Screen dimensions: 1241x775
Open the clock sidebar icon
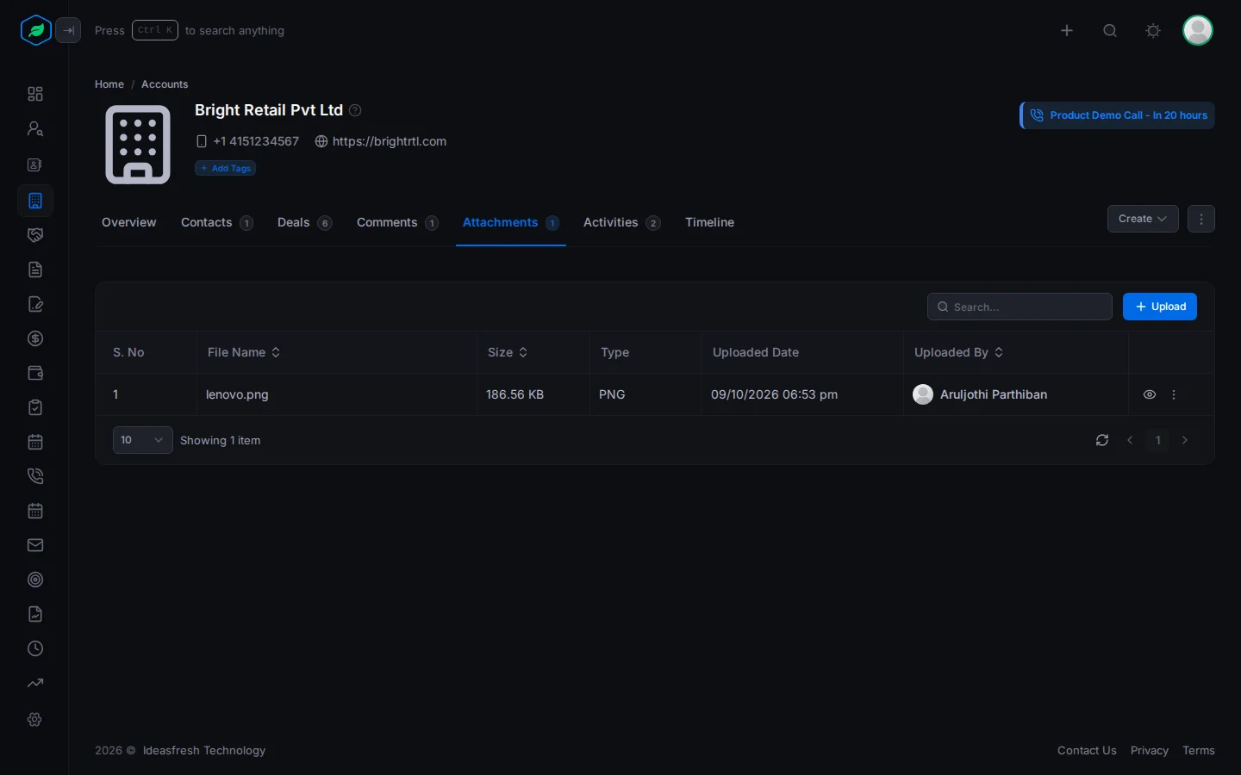[x=35, y=648]
